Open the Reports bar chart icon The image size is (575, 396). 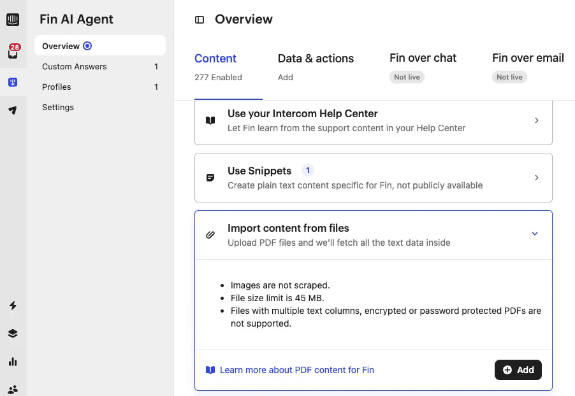tap(13, 362)
